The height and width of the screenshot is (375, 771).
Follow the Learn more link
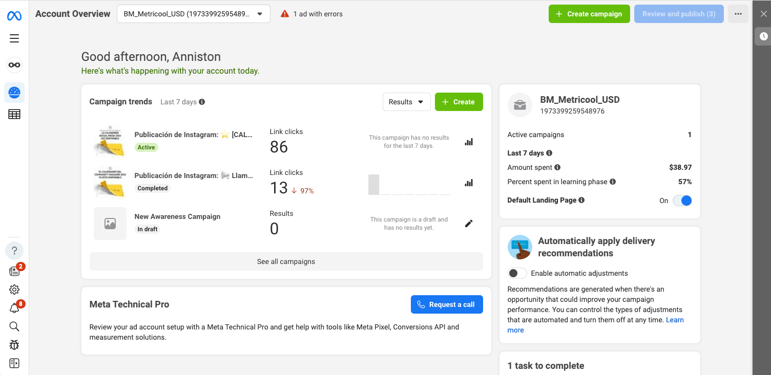tap(674, 320)
